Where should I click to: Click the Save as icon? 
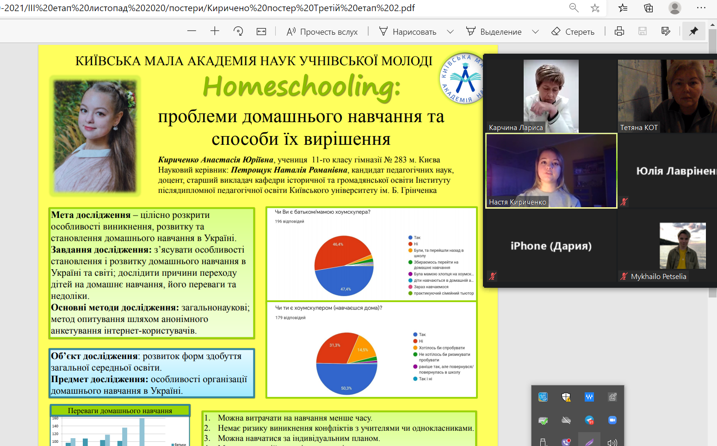click(x=666, y=31)
